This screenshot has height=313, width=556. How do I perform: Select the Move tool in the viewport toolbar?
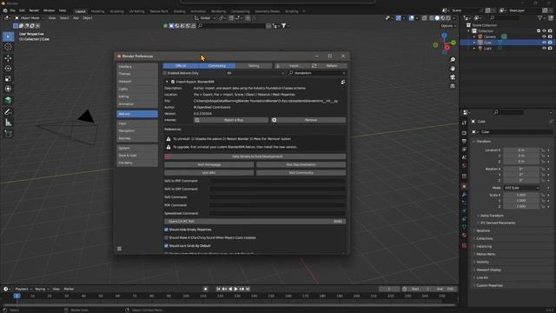pos(8,58)
